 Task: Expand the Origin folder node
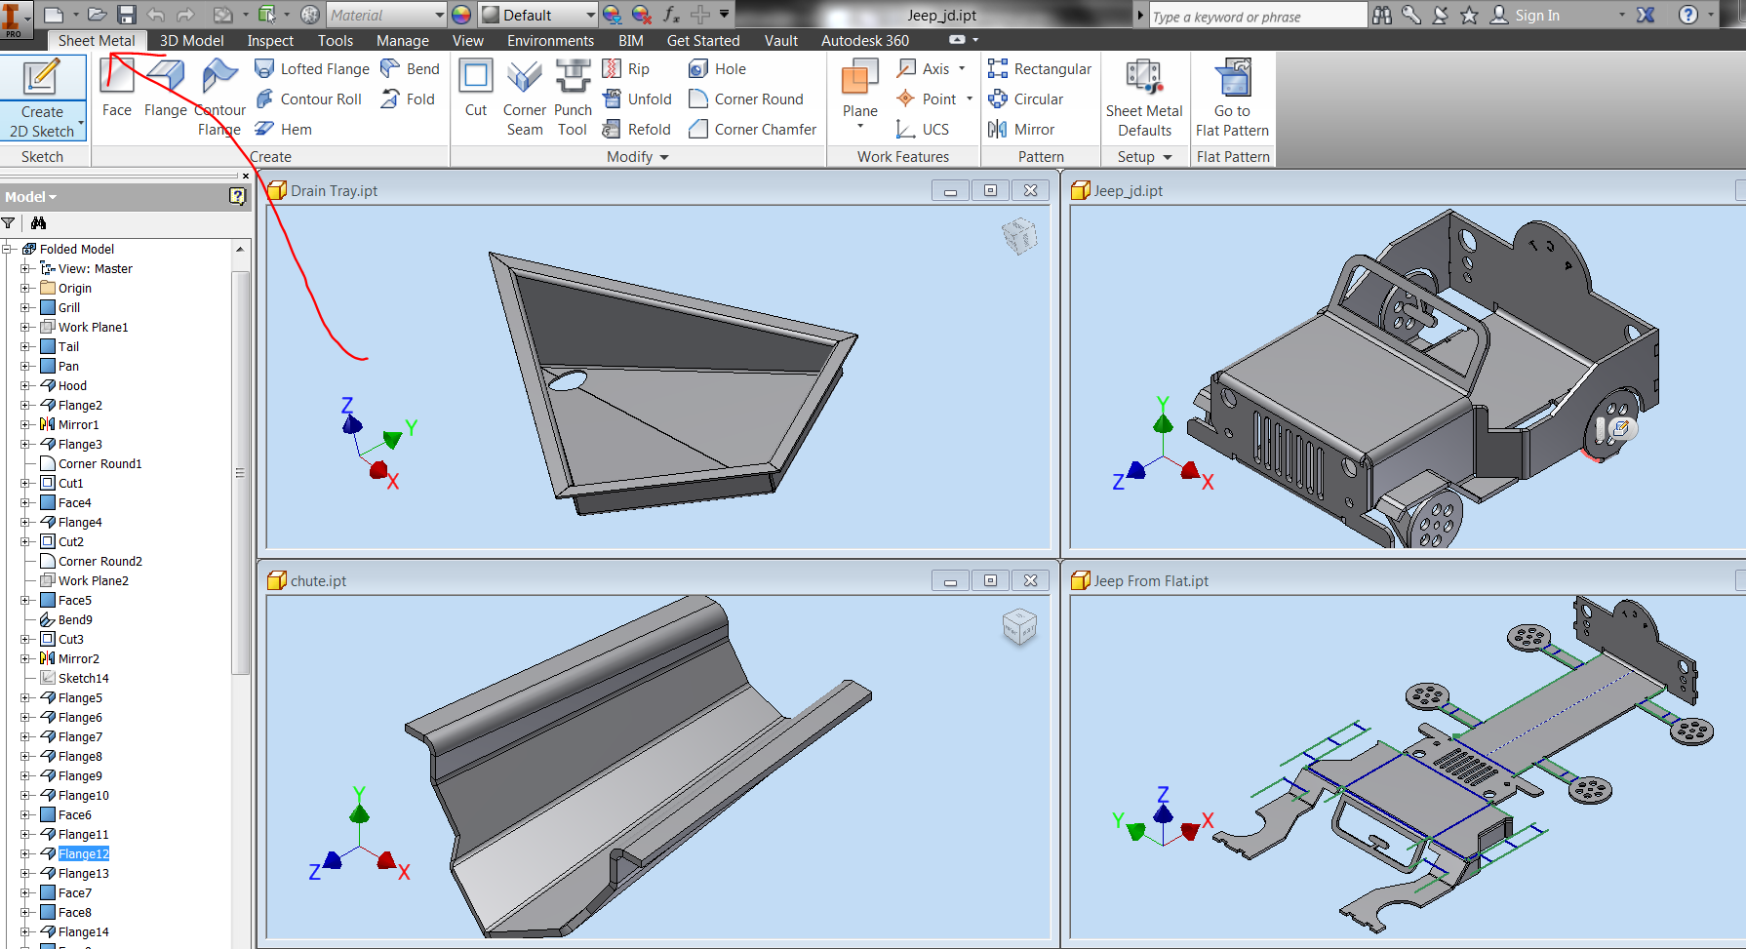pos(25,289)
